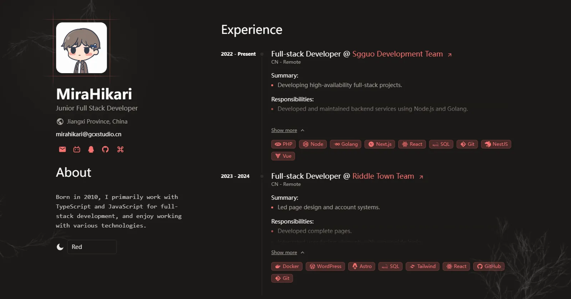Expand Show more under Riddle Town responsibilities

(x=284, y=252)
